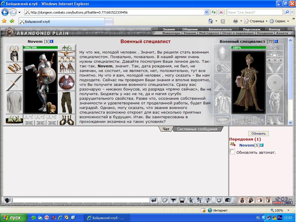The width and height of the screenshot is (296, 222).
Task: Open the Безопасность menu
Action: [x=220, y=29]
